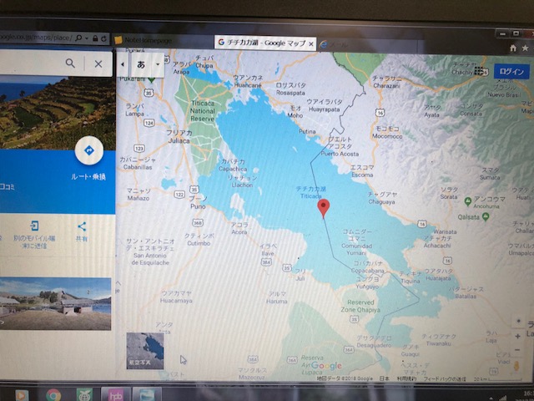Screen dimensions: 534x401
Task: Click the browser home icon
Action: pyautogui.click(x=513, y=48)
